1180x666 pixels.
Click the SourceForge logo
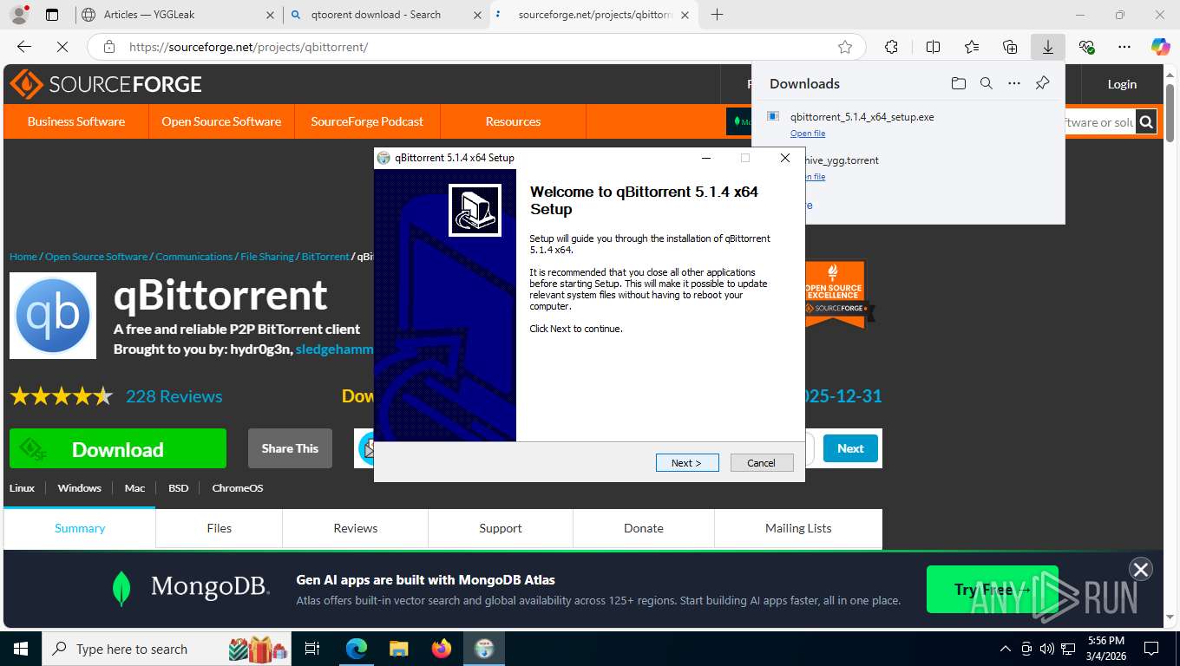coord(106,84)
